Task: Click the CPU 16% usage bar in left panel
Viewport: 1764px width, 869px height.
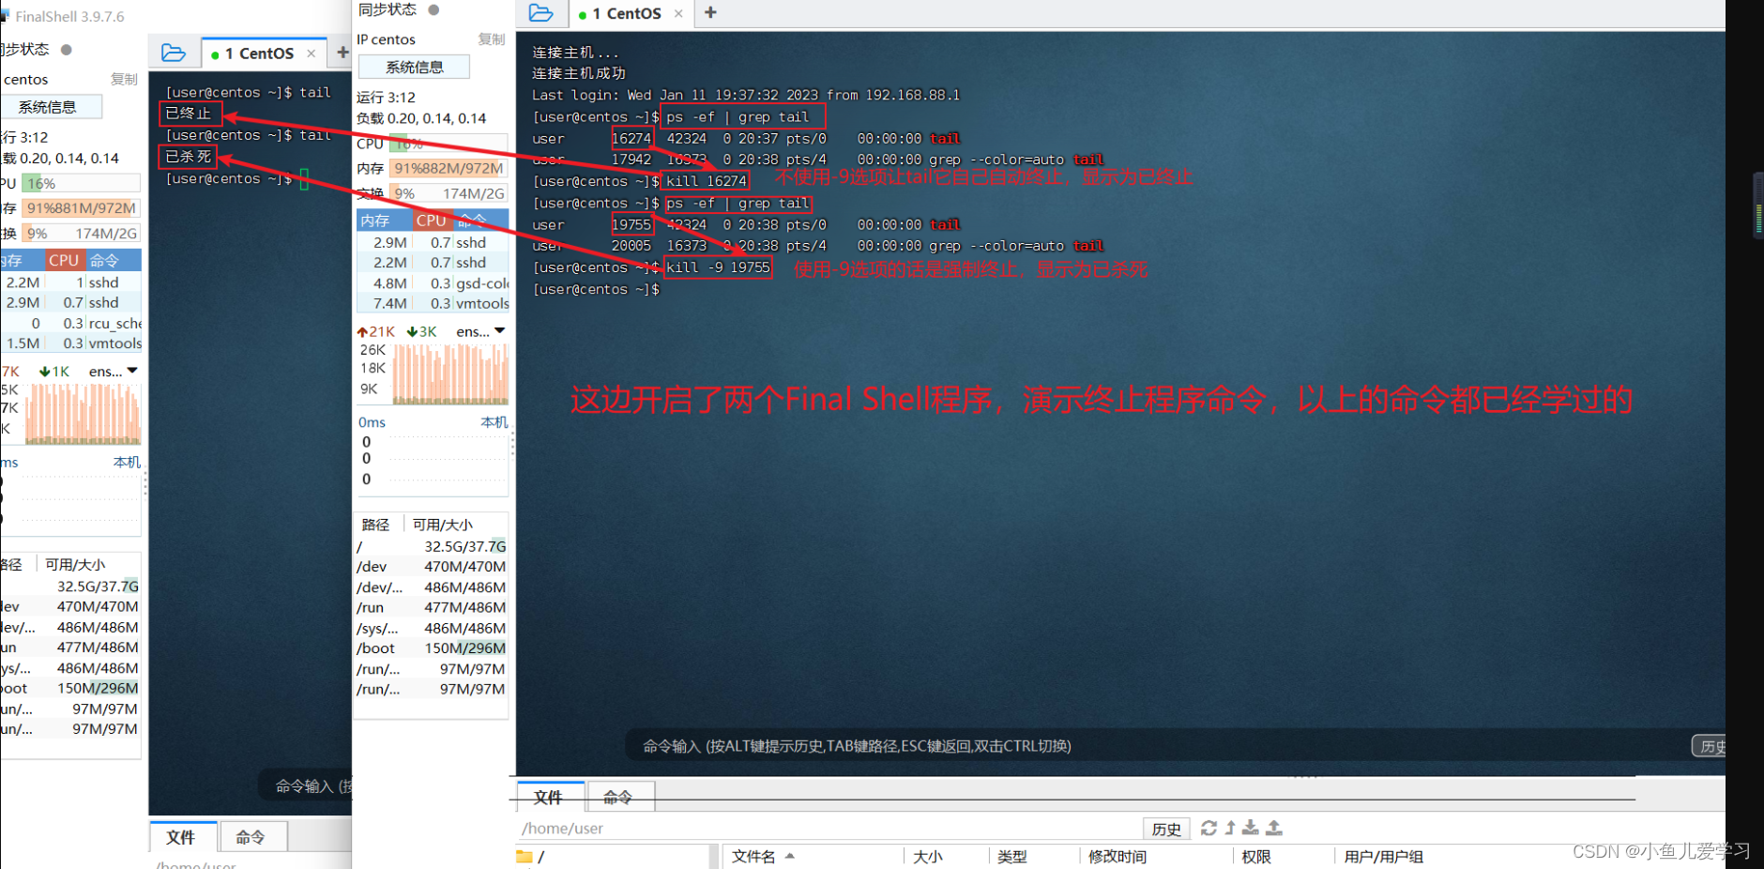Action: click(82, 183)
